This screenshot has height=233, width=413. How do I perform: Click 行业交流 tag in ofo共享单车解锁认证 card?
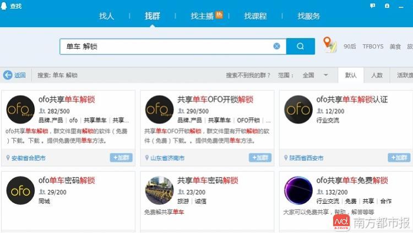click(x=328, y=121)
